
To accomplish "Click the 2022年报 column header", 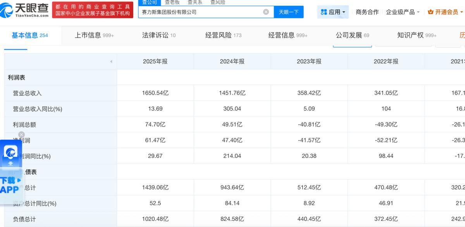I will tap(386, 61).
